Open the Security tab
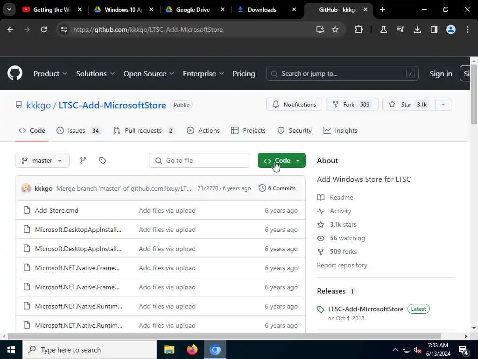This screenshot has width=478, height=359. [295, 131]
